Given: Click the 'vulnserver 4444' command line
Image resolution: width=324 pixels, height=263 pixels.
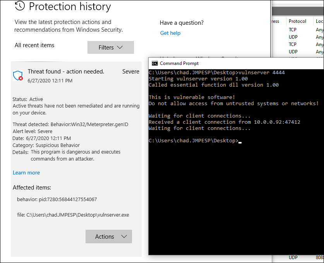Looking at the screenshot, I should coord(216,72).
